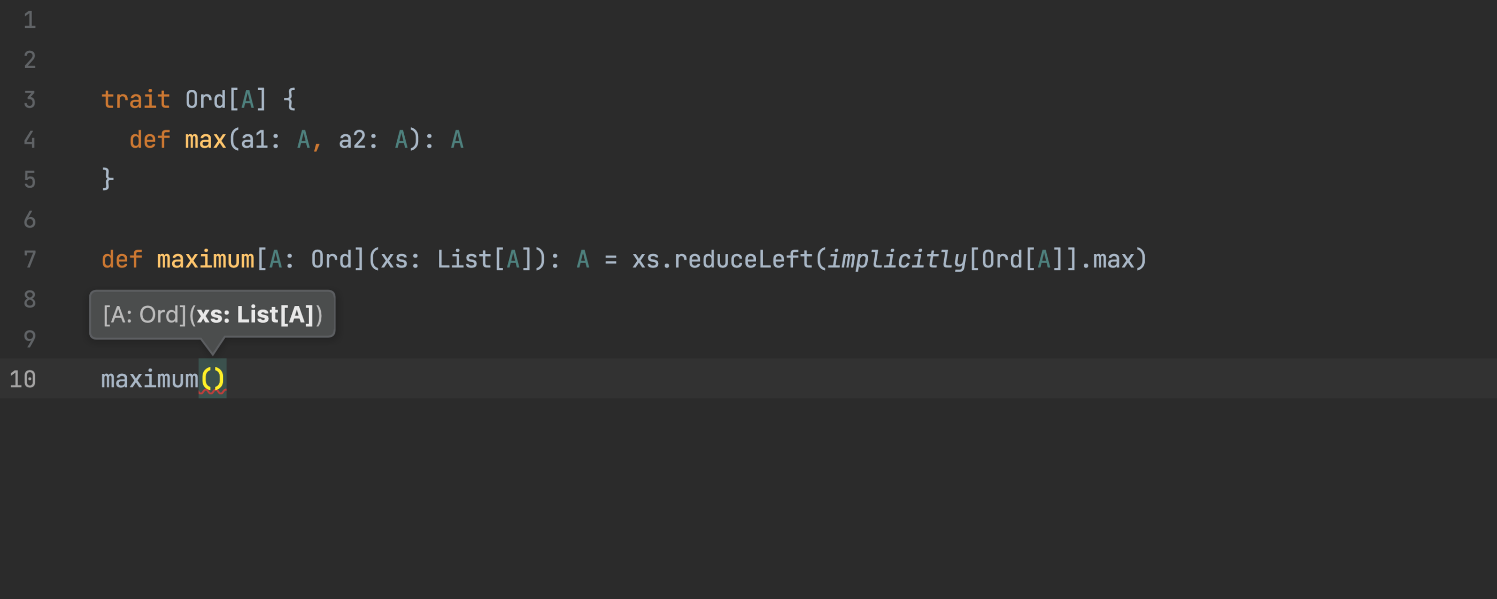
Task: Click the parameter 'a2' on line 4
Action: pos(352,140)
